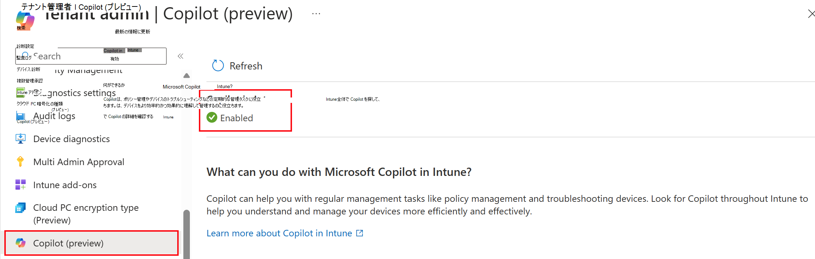Image resolution: width=815 pixels, height=259 pixels.
Task: Click the external link icon after Learn more
Action: 359,233
